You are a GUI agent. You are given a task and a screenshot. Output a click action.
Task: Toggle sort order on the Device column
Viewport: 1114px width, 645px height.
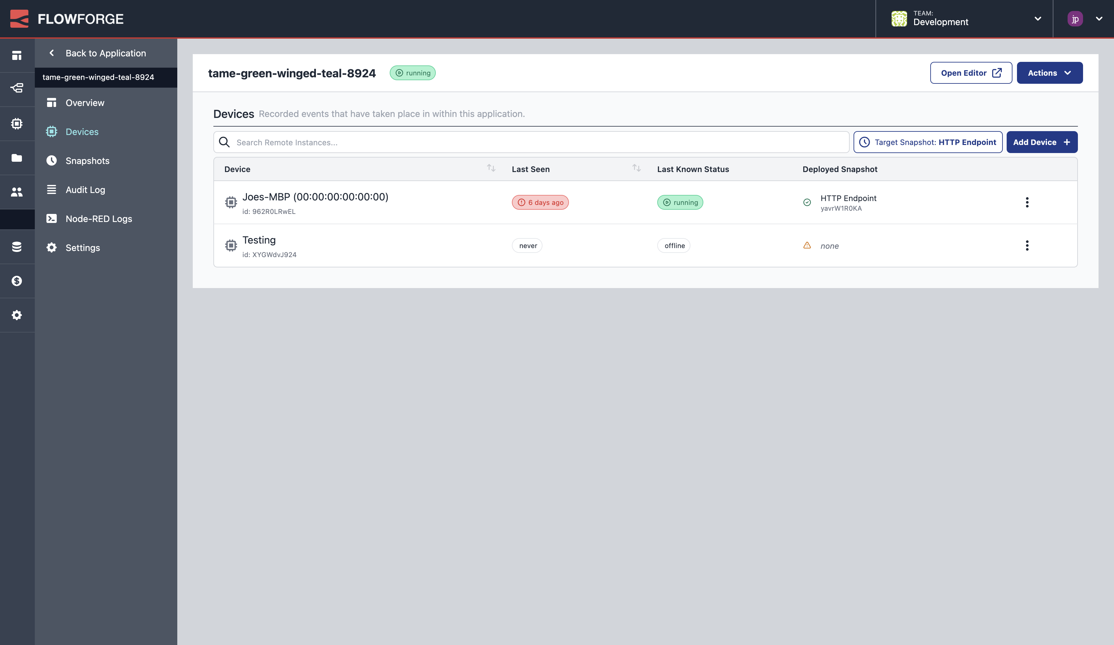491,168
